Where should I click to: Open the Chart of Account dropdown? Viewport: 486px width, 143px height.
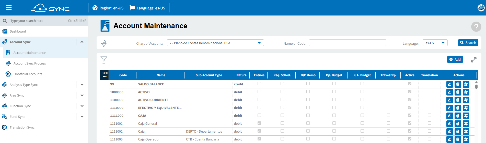[x=215, y=43]
